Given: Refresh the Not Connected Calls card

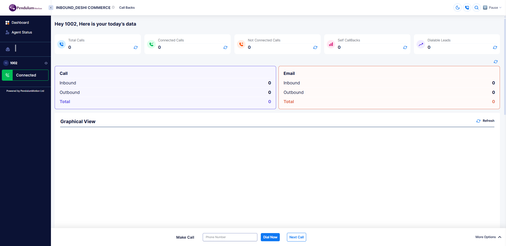Looking at the screenshot, I should (x=315, y=47).
